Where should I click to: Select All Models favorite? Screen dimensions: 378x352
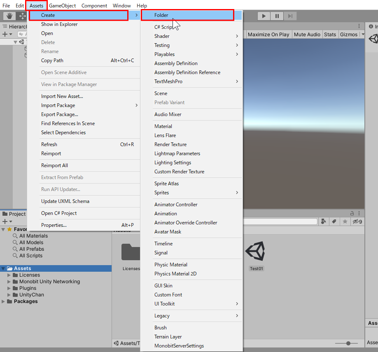[31, 242]
